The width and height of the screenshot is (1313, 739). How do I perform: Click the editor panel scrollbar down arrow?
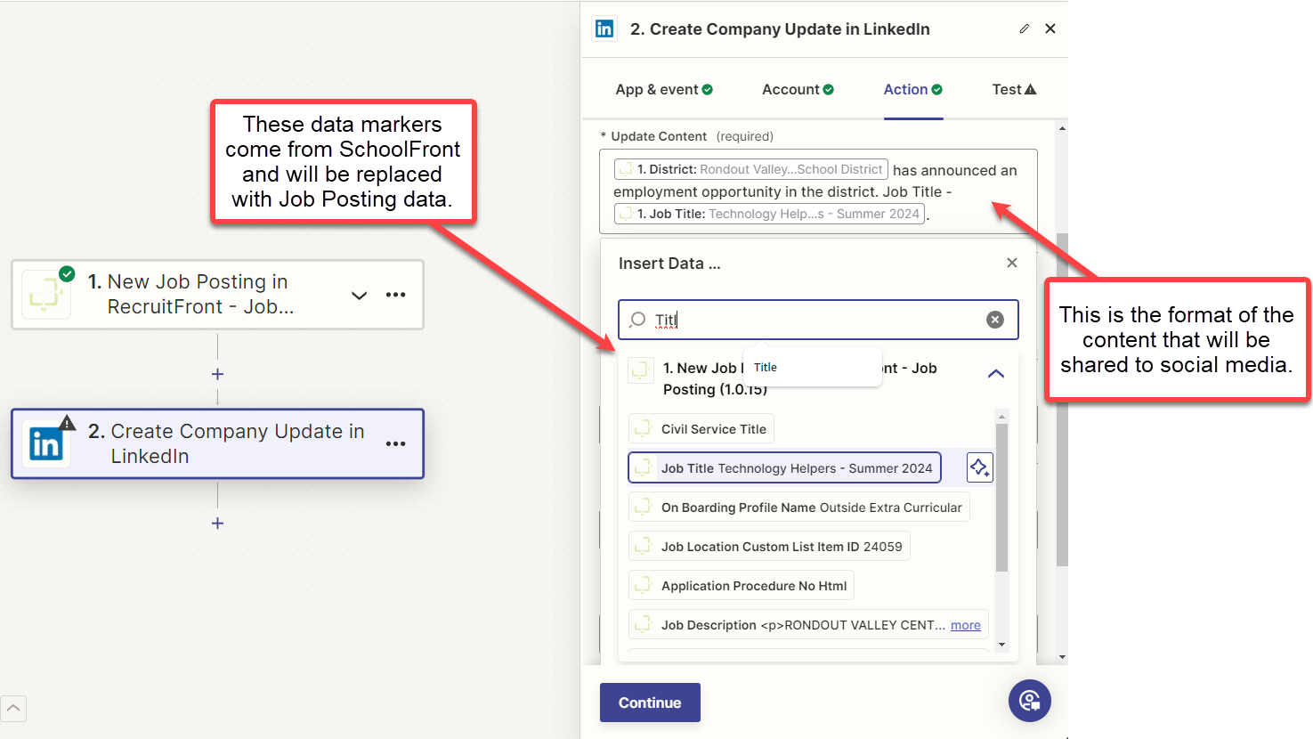click(1061, 657)
